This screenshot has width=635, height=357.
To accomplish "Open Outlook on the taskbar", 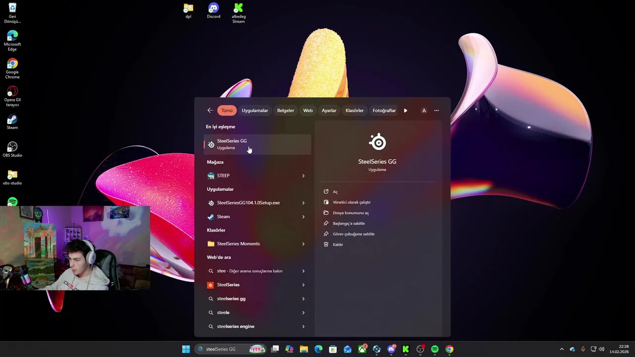I will coord(347,349).
